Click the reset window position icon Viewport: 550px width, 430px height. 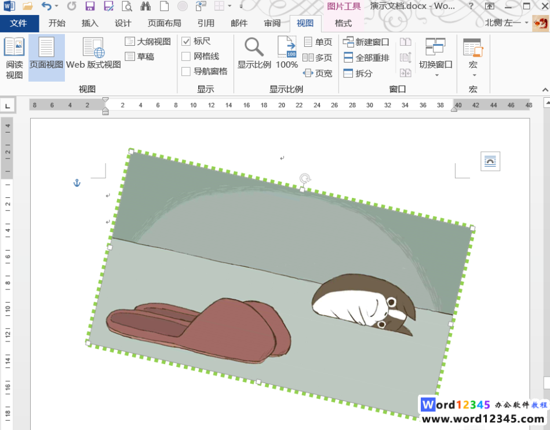tap(406, 73)
